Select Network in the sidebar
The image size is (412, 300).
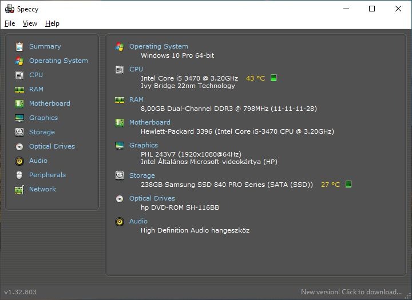[x=42, y=189]
